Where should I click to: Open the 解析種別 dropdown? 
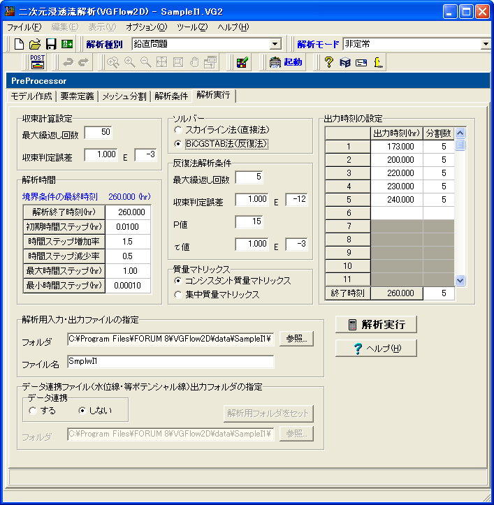275,44
